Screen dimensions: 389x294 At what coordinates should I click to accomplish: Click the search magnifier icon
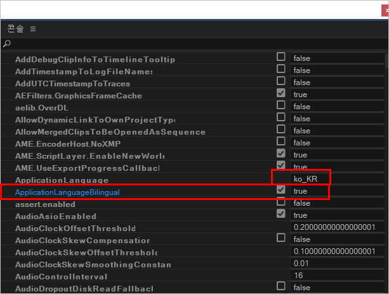tap(7, 44)
